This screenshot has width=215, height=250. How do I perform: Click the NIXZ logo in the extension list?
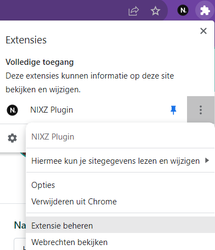[12, 110]
